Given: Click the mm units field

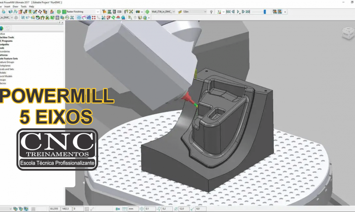Looking at the screenshot, I should [x=133, y=209].
